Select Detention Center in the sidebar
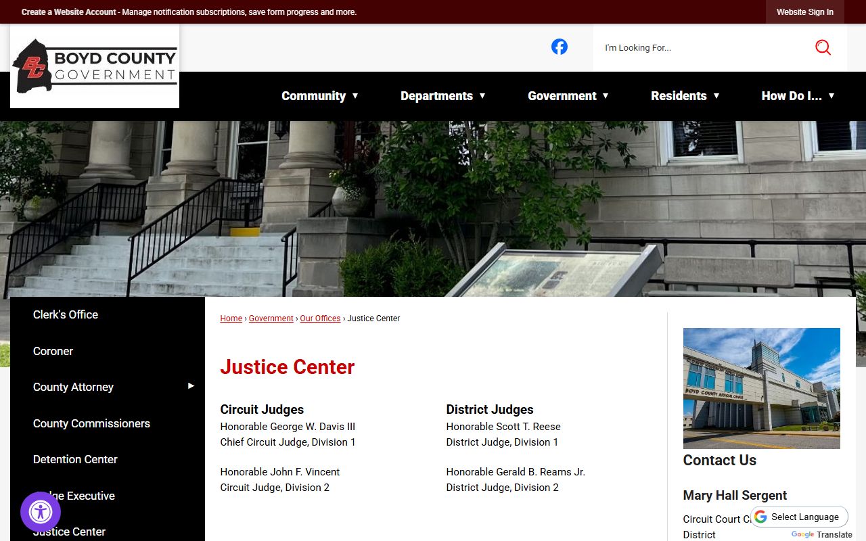This screenshot has height=541, width=866. coord(75,459)
